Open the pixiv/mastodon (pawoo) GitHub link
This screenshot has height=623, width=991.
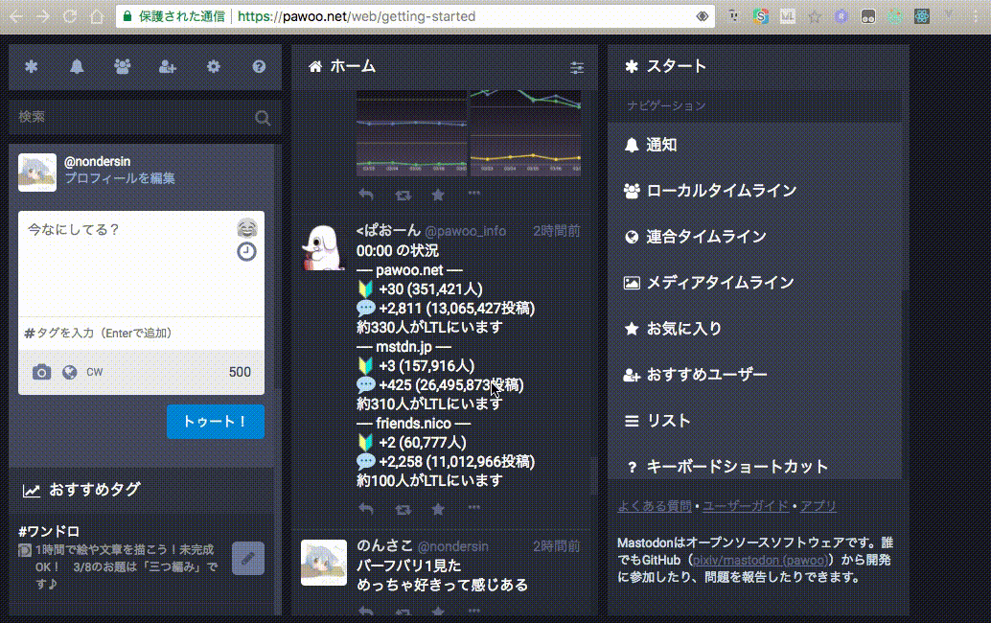(x=760, y=561)
